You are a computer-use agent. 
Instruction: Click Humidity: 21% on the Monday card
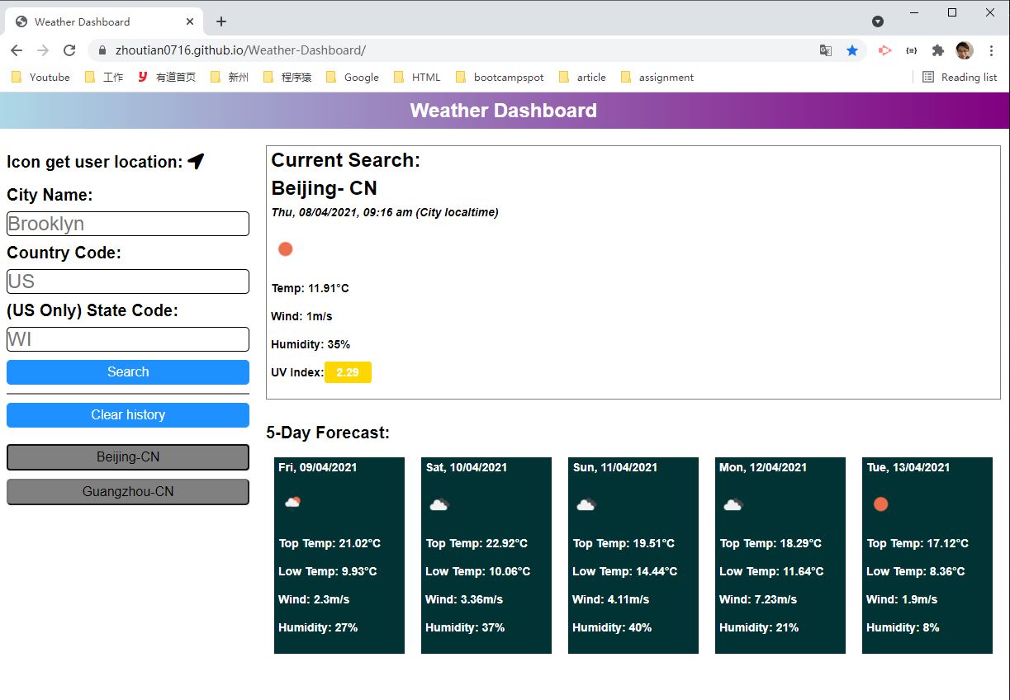pyautogui.click(x=759, y=627)
